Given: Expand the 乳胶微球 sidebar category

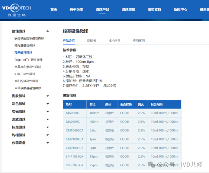Looking at the screenshot, I should tap(47, 96).
